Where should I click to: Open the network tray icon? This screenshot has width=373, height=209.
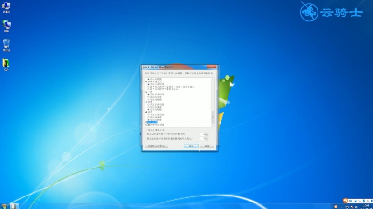coord(347,207)
